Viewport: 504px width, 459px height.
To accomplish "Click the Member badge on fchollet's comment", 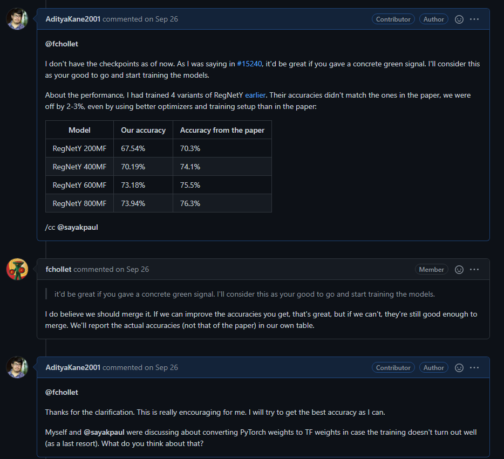I will [432, 270].
